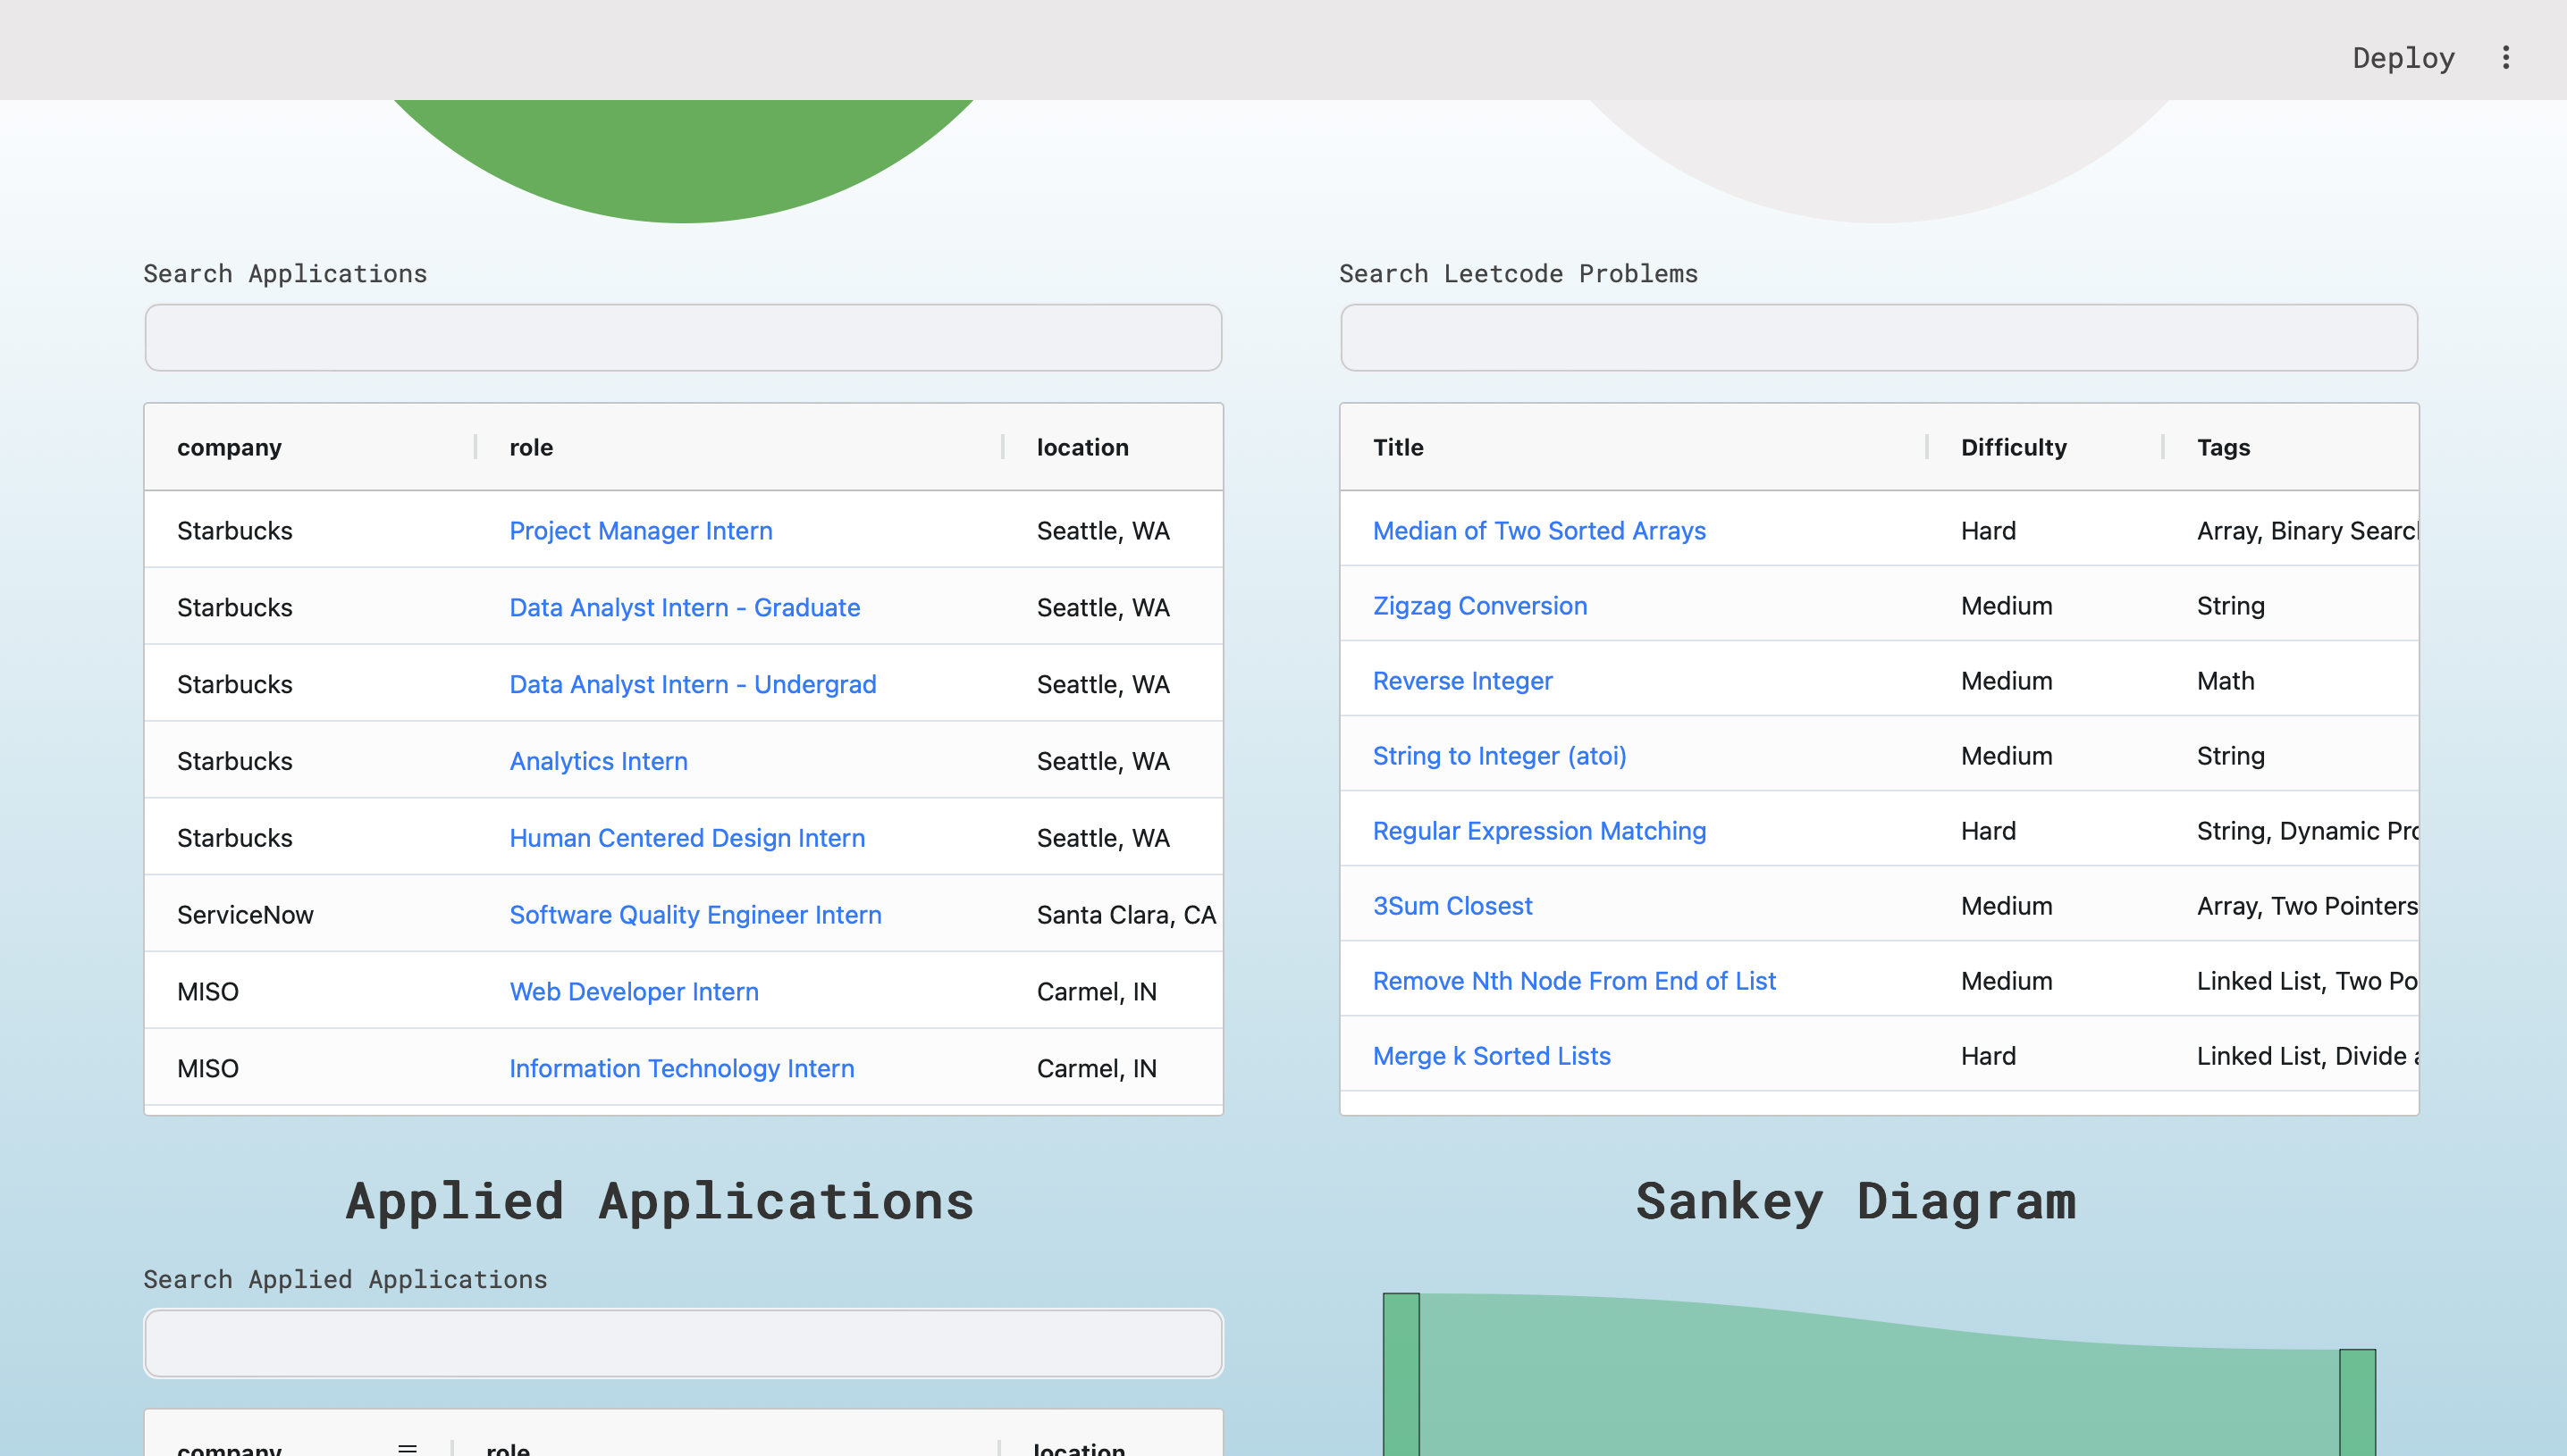
Task: Open the Zigzag Conversion problem link
Action: (1479, 606)
